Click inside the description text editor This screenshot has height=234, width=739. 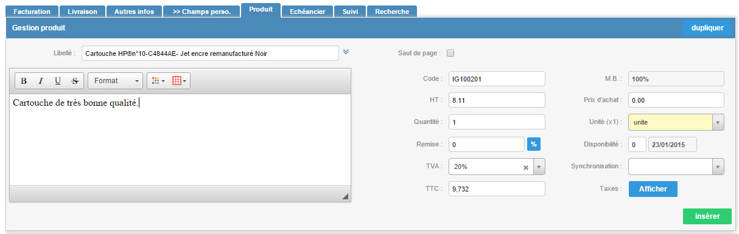tap(180, 140)
